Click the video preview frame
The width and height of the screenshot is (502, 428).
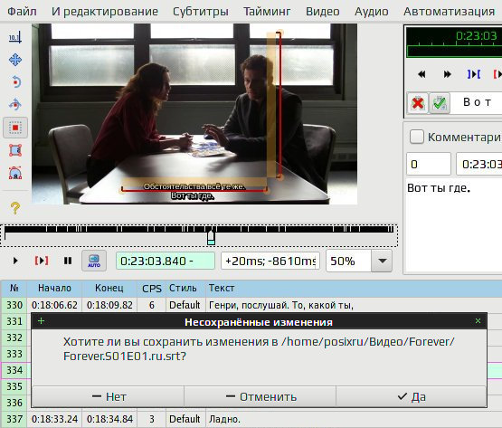click(194, 114)
